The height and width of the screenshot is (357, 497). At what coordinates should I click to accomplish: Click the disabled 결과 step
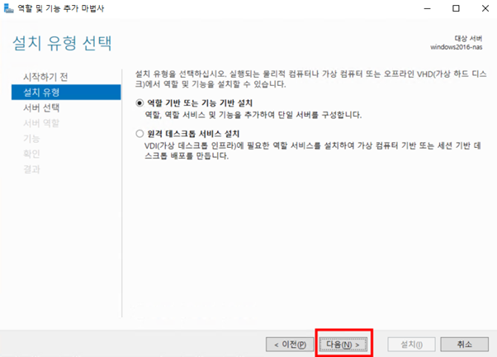31,169
